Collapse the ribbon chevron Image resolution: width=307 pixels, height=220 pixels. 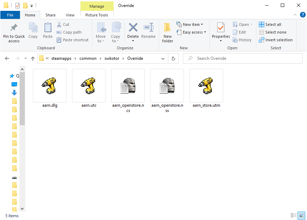click(x=295, y=15)
